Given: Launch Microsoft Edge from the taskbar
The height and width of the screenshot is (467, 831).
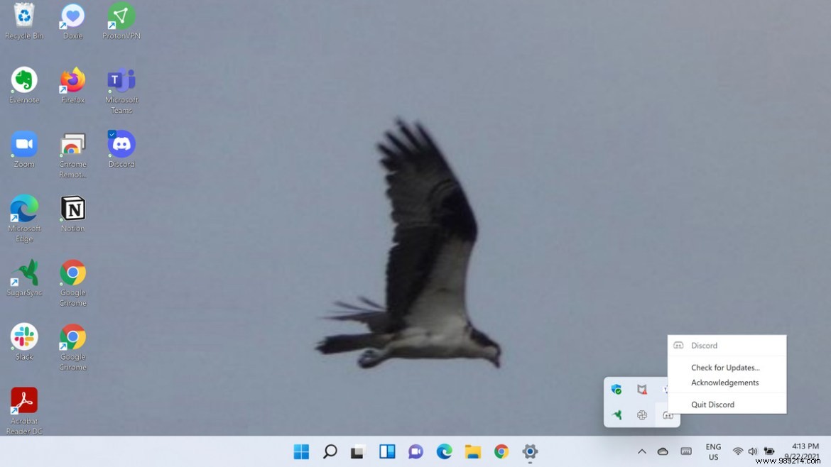Looking at the screenshot, I should pyautogui.click(x=444, y=451).
